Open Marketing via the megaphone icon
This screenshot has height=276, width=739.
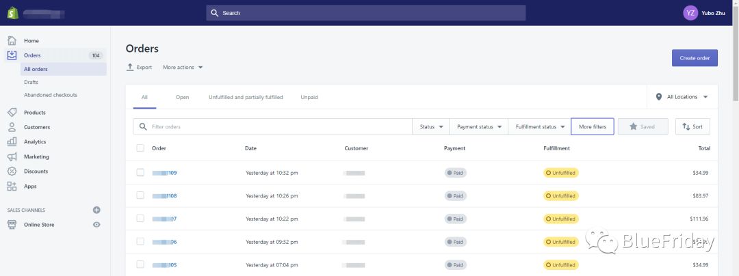pos(12,156)
